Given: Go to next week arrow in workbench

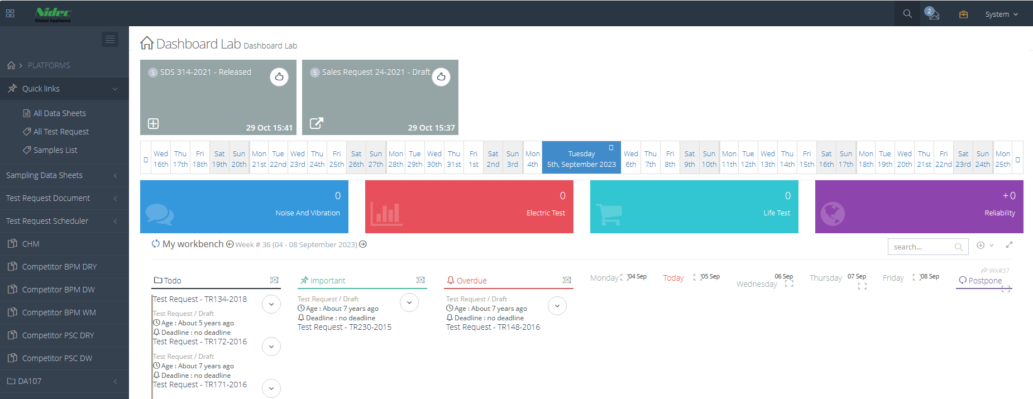Looking at the screenshot, I should point(363,244).
